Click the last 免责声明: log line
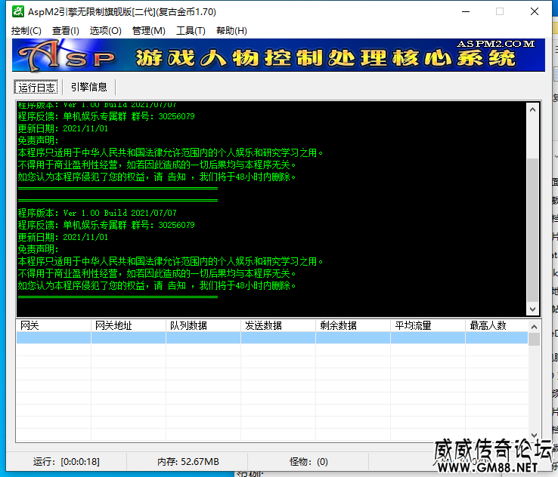558x477 pixels. coord(38,249)
